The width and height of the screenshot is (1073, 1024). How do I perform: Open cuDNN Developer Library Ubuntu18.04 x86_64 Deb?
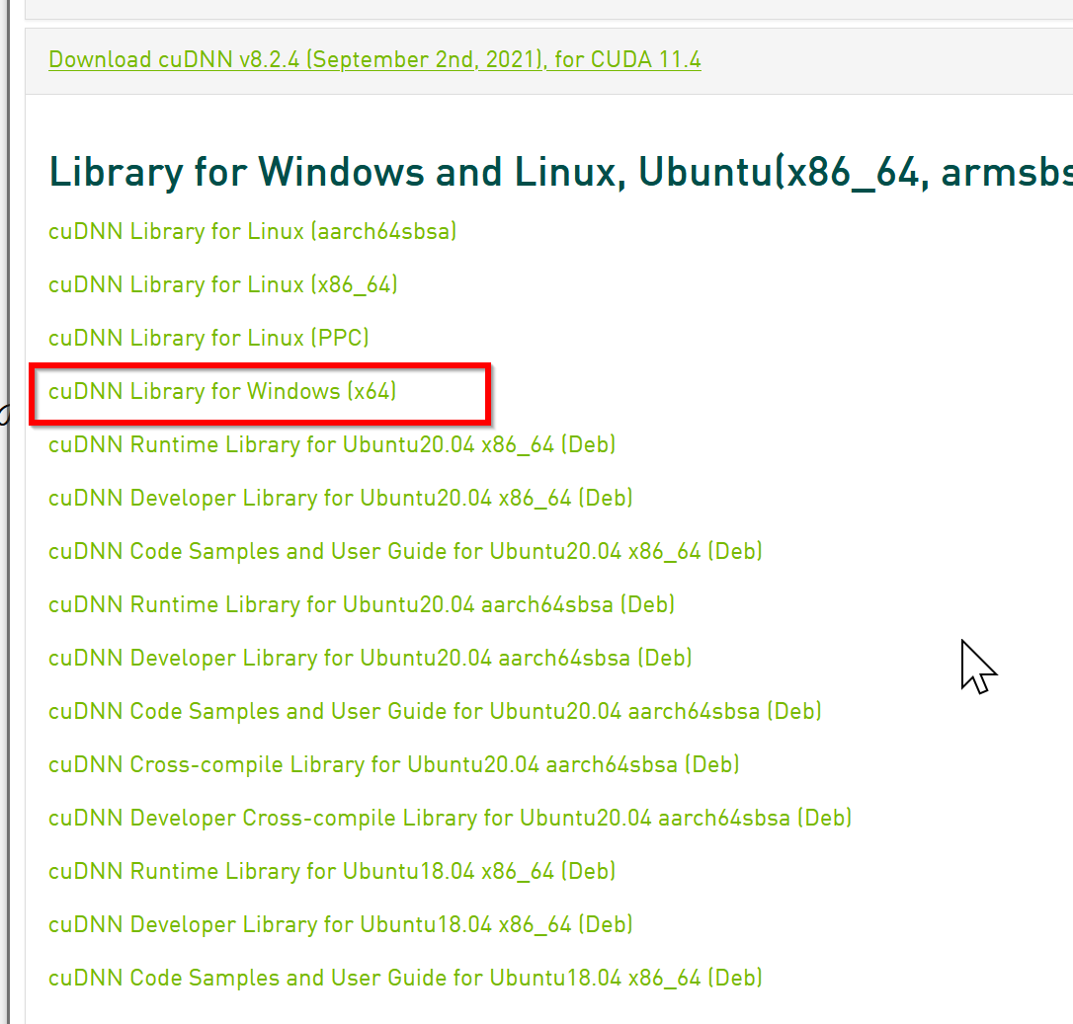pyautogui.click(x=341, y=925)
